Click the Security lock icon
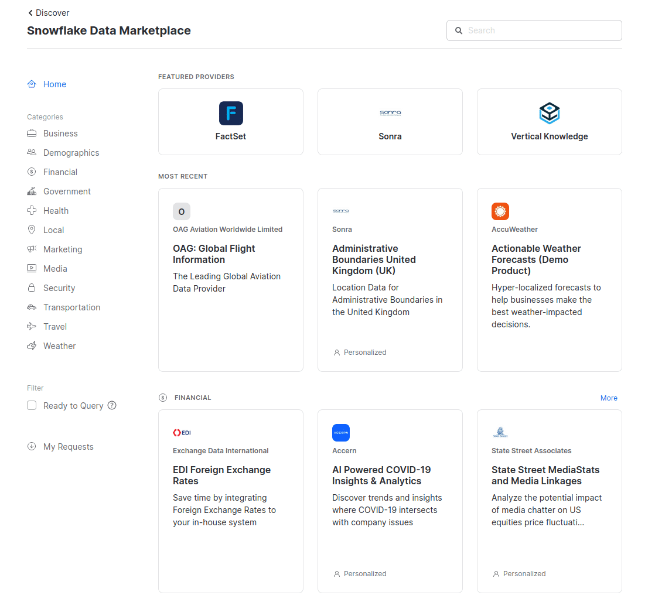 click(32, 288)
